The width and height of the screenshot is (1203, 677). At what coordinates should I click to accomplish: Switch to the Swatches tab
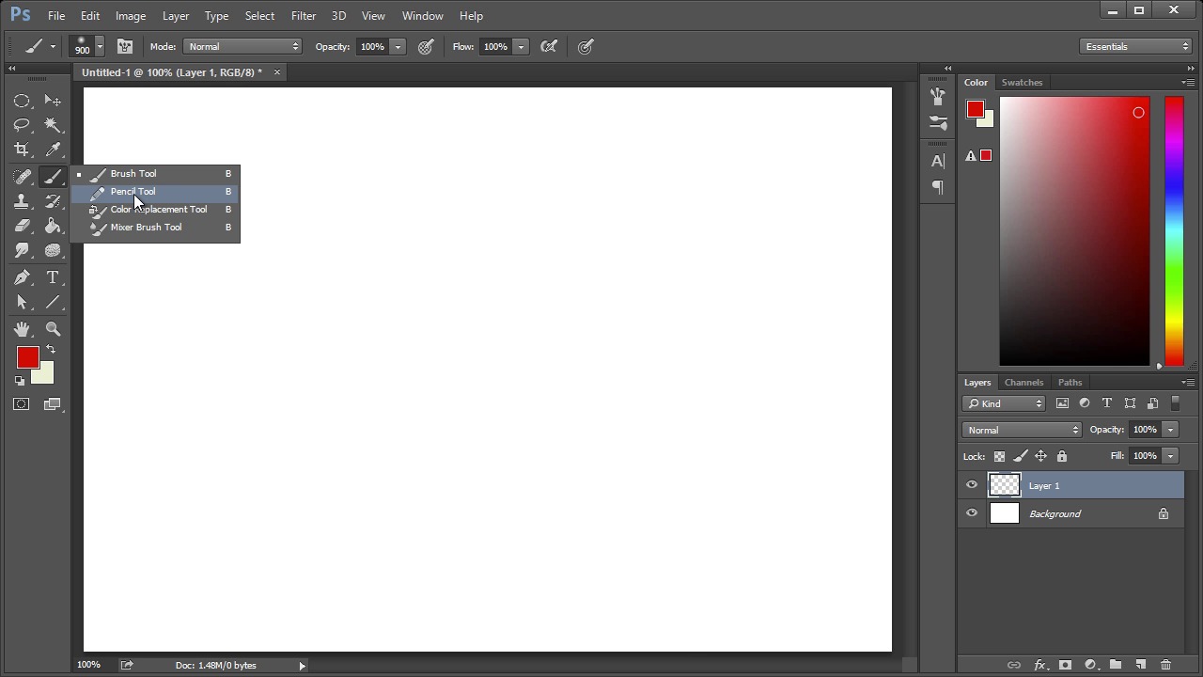pyautogui.click(x=1022, y=82)
